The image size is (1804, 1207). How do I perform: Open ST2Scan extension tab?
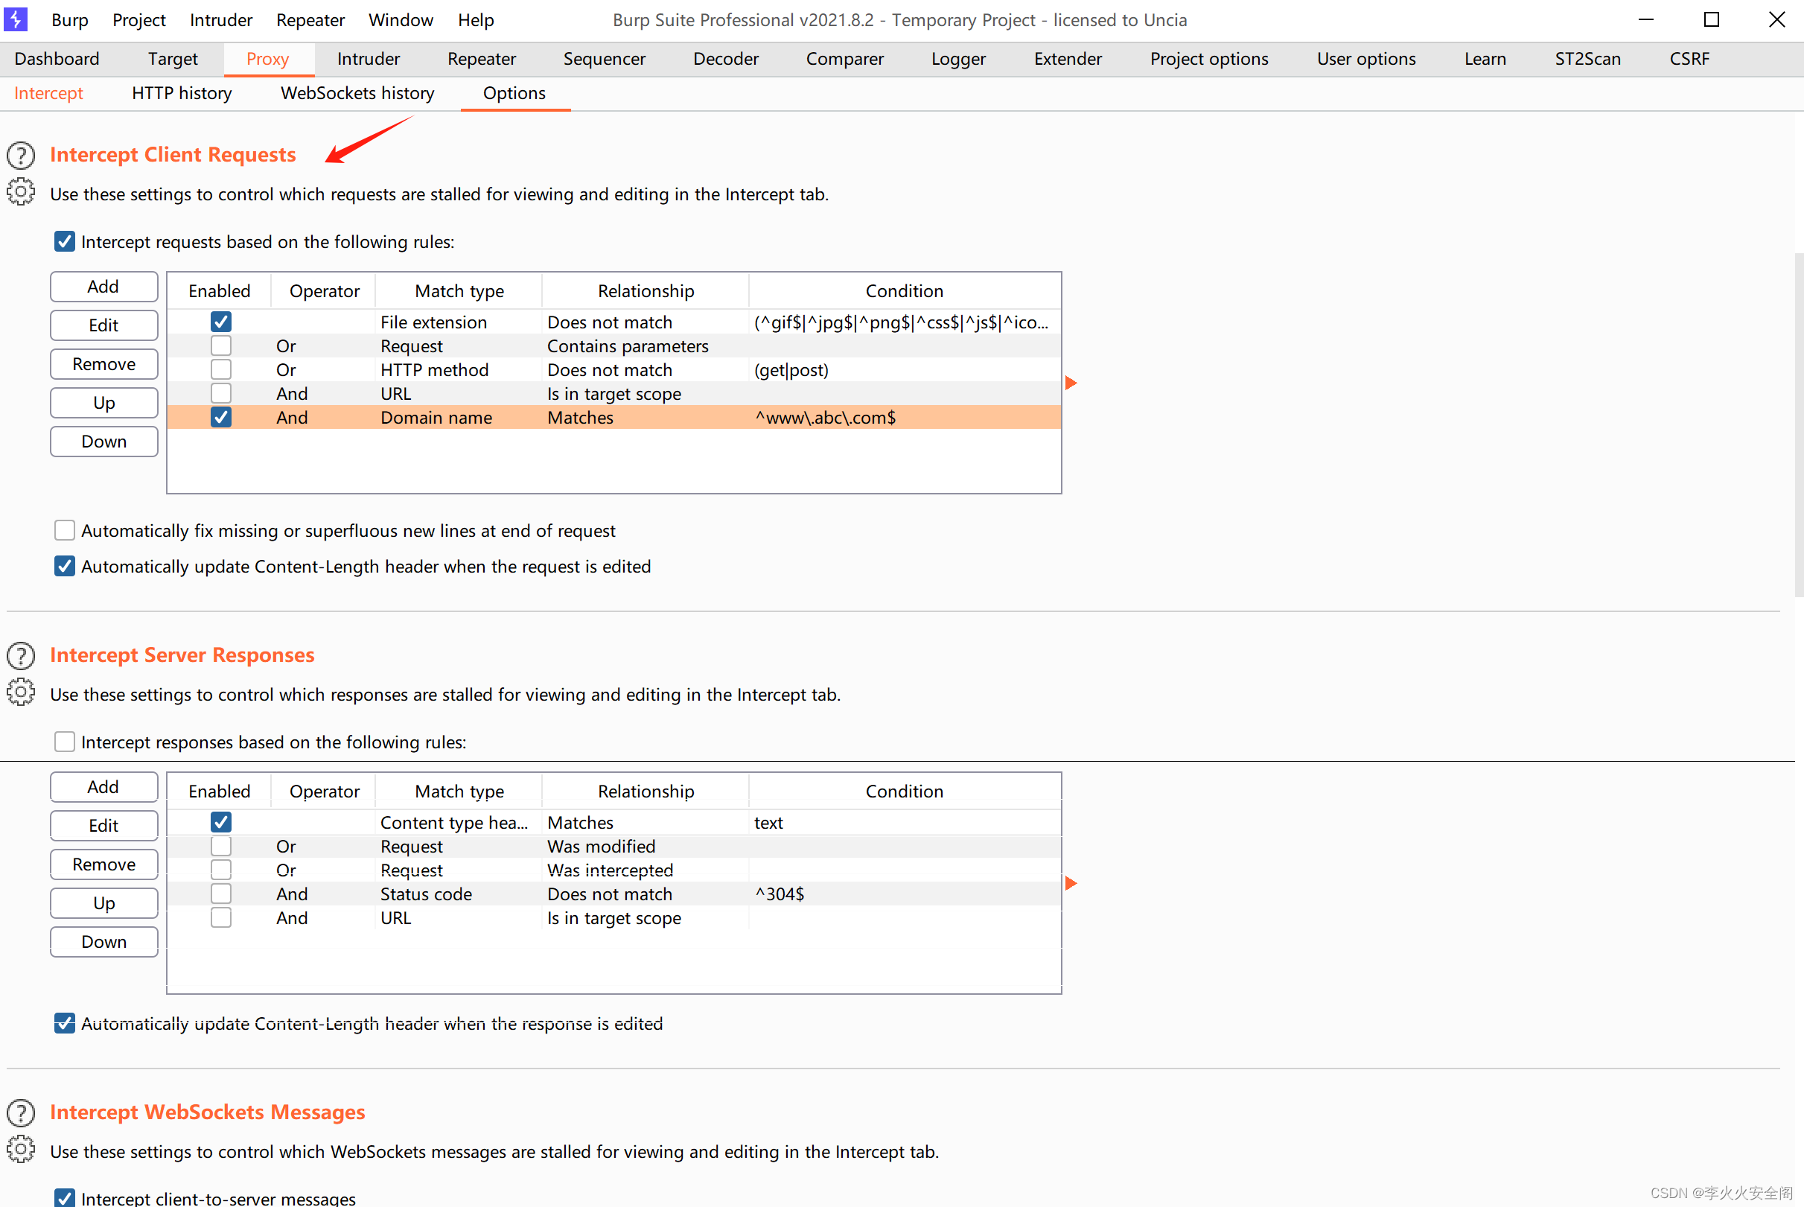coord(1587,58)
